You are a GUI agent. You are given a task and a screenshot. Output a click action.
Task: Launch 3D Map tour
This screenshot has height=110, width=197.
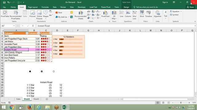114,15
